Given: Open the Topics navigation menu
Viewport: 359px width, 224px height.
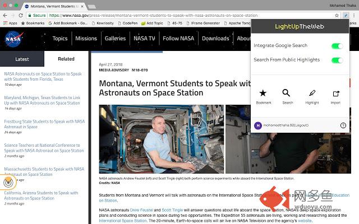Looking at the screenshot, I should [x=60, y=39].
